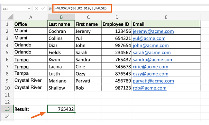This screenshot has height=125, width=209.
Task: Select the Sandra cell
Action: click(x=88, y=60)
